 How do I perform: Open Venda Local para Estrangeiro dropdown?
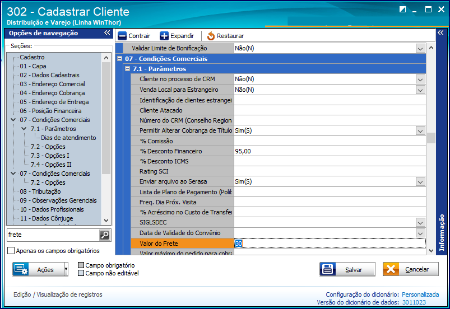coord(420,90)
